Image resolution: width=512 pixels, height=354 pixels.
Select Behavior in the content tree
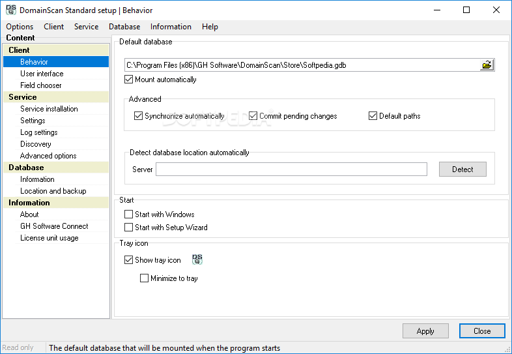click(x=56, y=62)
